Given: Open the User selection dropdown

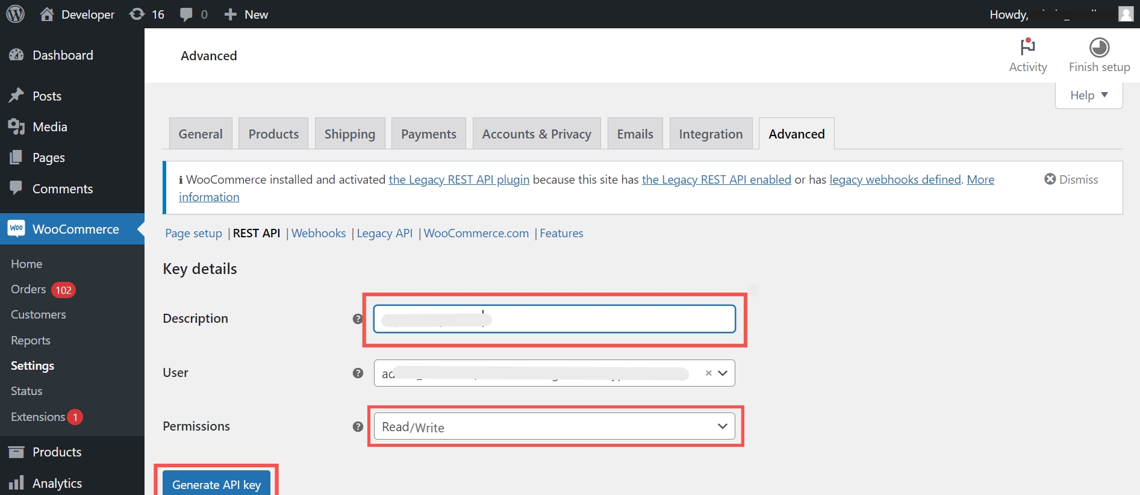Looking at the screenshot, I should [x=554, y=373].
